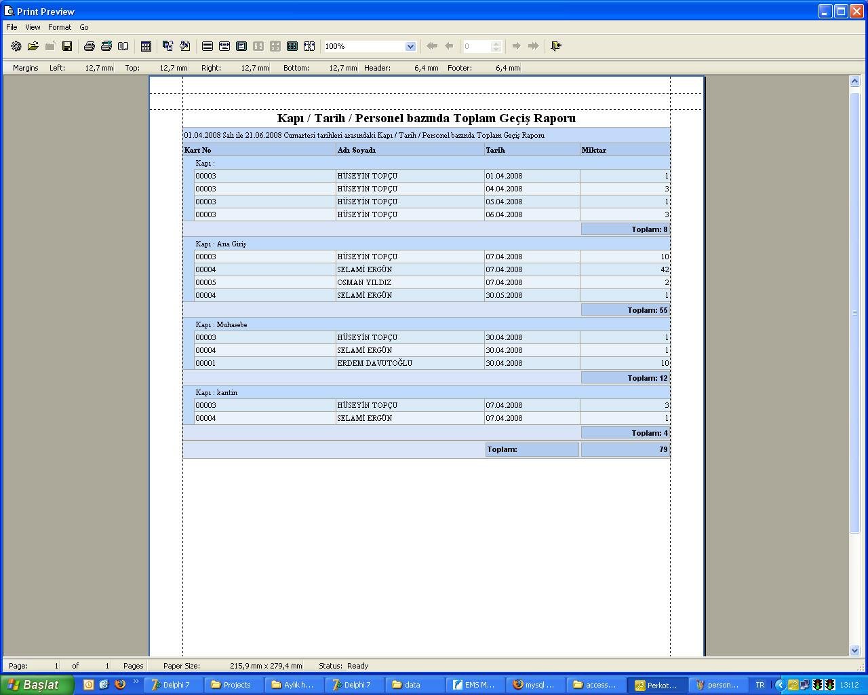The width and height of the screenshot is (868, 695).
Task: Click the exit preview door icon
Action: click(x=556, y=46)
